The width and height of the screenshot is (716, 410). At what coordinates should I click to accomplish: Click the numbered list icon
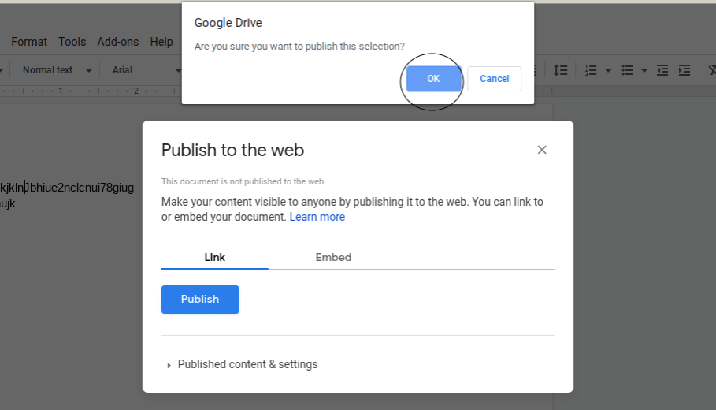click(x=592, y=70)
